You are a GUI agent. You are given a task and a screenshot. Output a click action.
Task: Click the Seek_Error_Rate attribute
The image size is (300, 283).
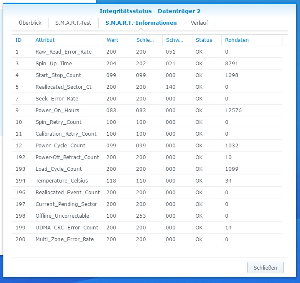57,98
